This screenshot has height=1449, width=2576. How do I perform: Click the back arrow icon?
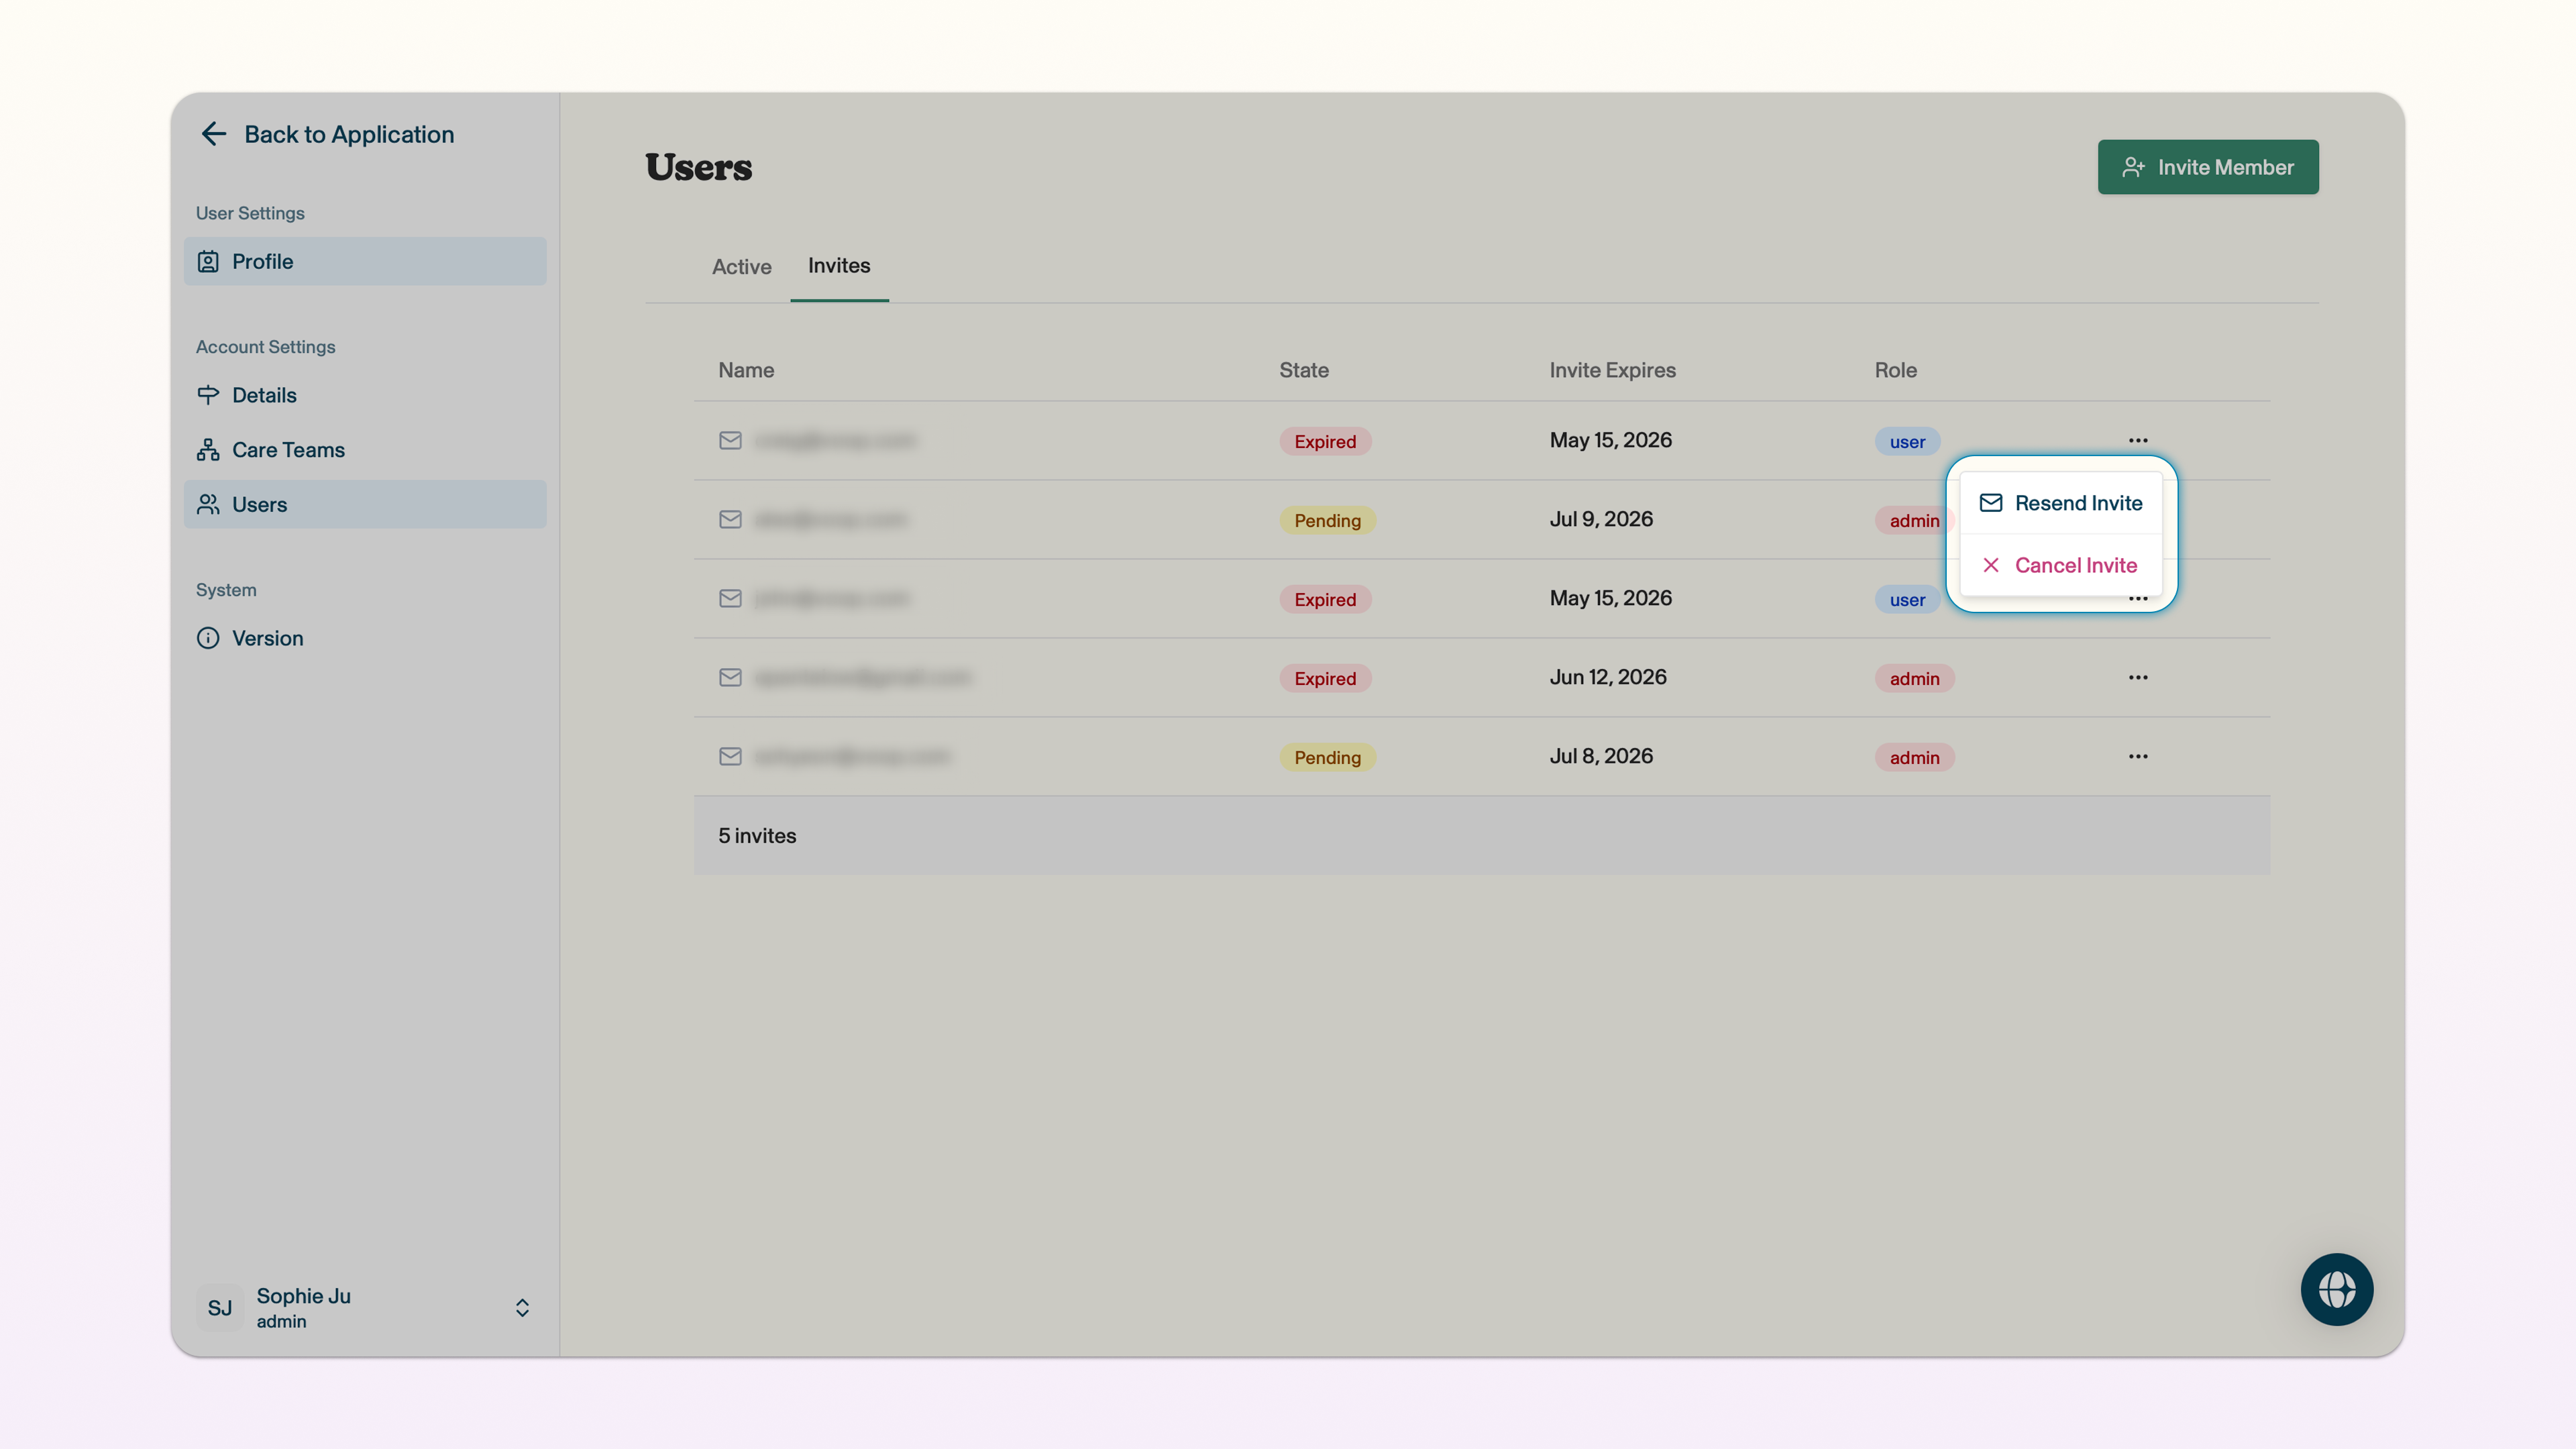click(213, 134)
